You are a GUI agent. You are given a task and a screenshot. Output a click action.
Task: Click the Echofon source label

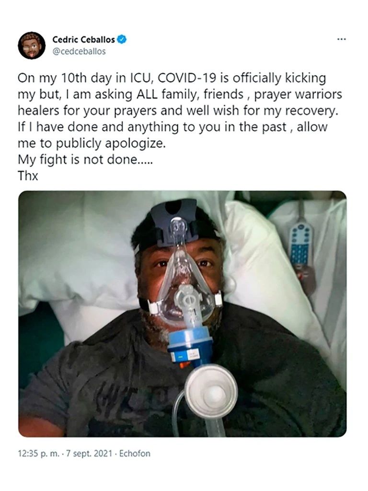tap(135, 454)
